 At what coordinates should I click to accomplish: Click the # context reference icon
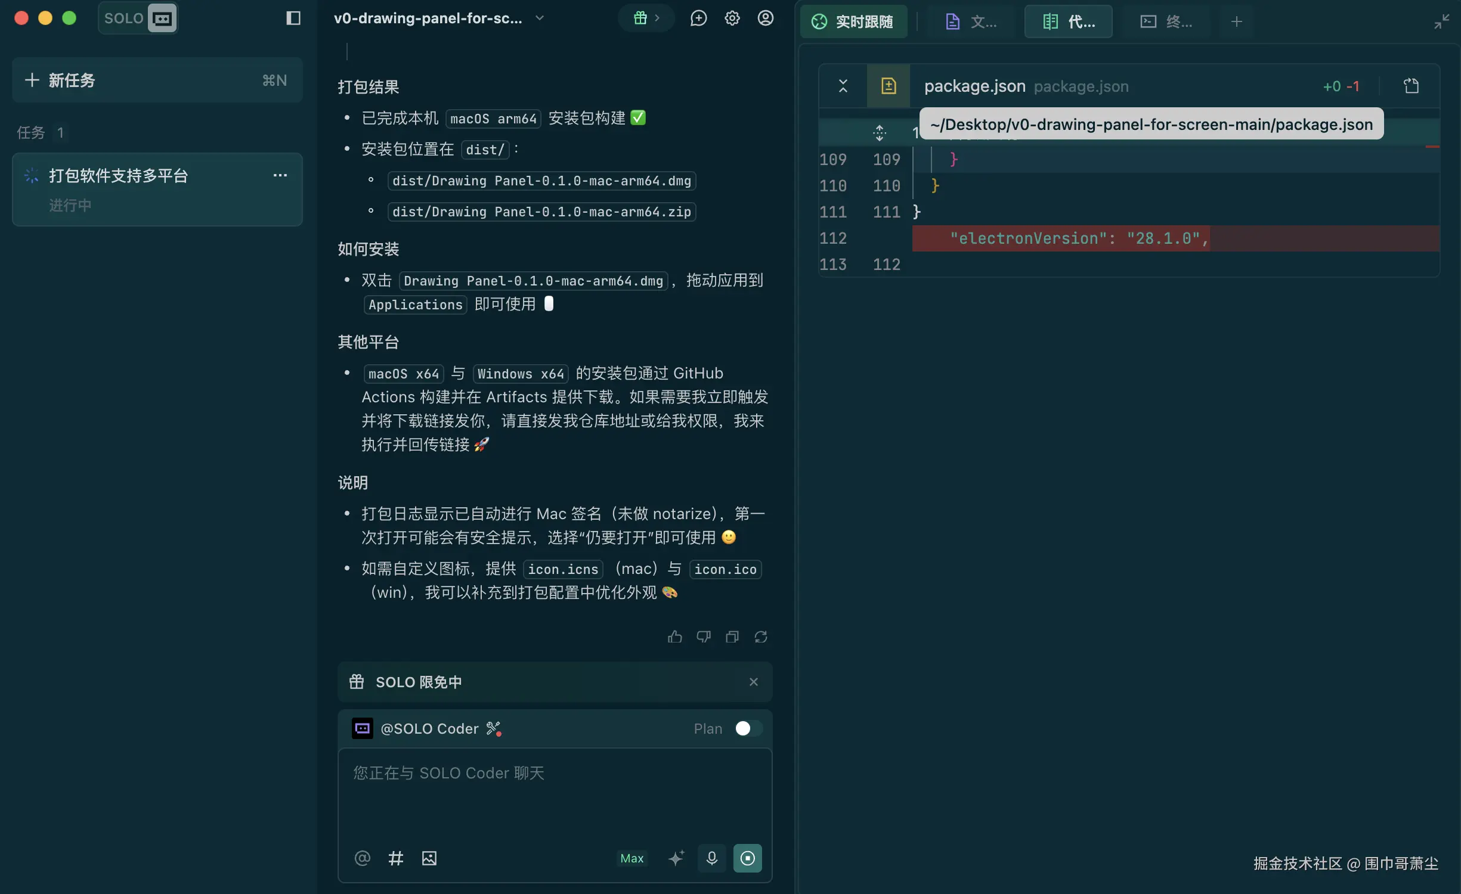click(395, 858)
